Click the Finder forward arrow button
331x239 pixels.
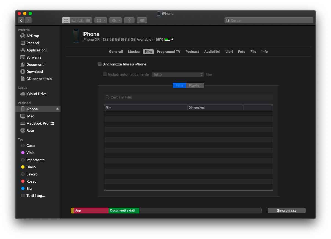[28, 20]
